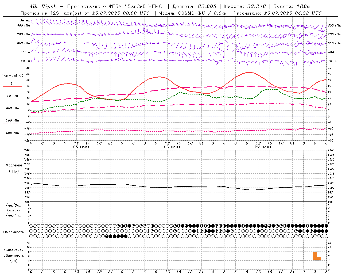Click the 700 гПа temperature legend entry
Image resolution: width=342 pixels, height=274 pixels.
click(x=13, y=121)
